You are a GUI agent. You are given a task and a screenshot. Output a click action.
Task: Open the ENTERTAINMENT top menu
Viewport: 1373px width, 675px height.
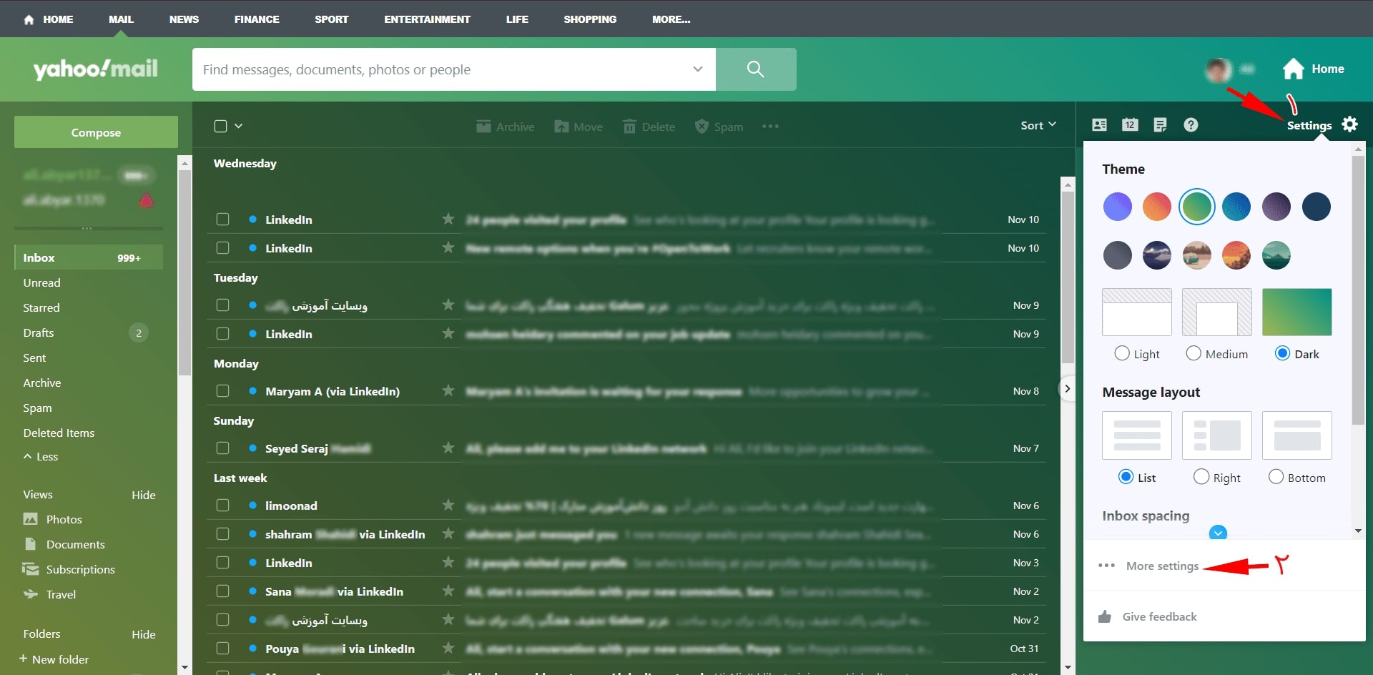[x=427, y=19]
